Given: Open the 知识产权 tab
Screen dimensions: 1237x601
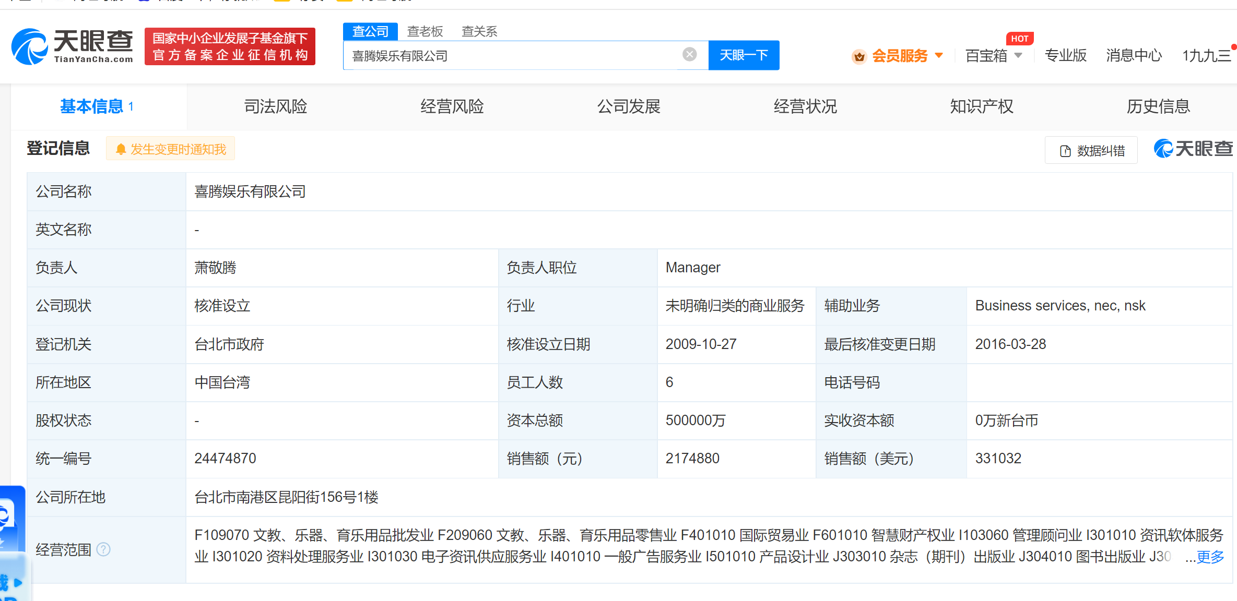Looking at the screenshot, I should click(x=982, y=106).
